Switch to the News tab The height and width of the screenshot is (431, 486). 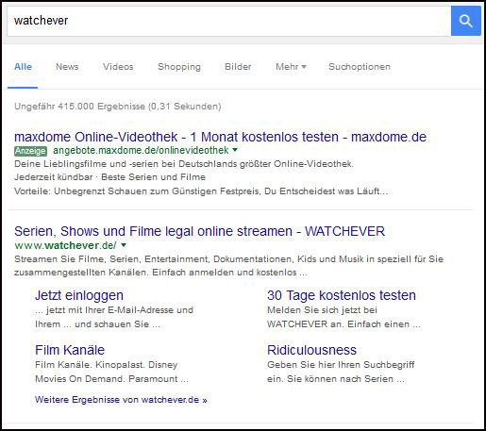point(67,67)
